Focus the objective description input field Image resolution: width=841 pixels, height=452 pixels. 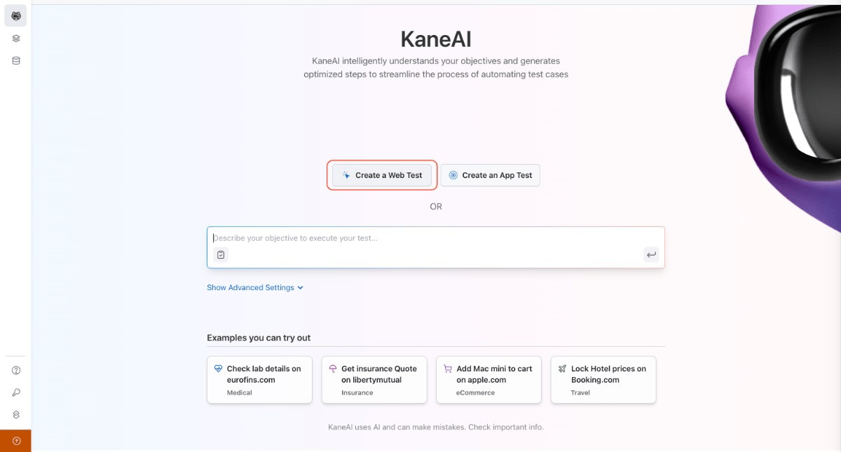pyautogui.click(x=435, y=238)
